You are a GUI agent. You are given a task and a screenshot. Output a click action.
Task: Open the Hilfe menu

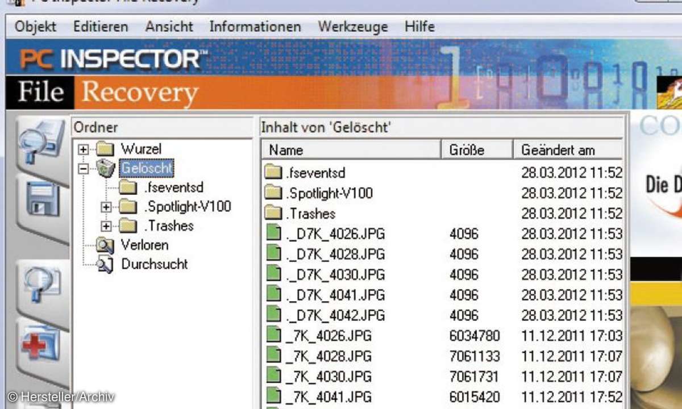pos(419,27)
